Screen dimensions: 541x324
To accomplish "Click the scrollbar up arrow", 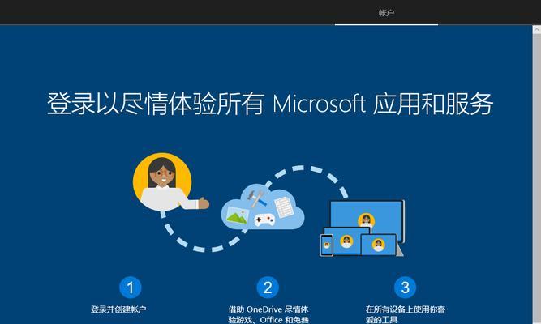I will click(536, 29).
